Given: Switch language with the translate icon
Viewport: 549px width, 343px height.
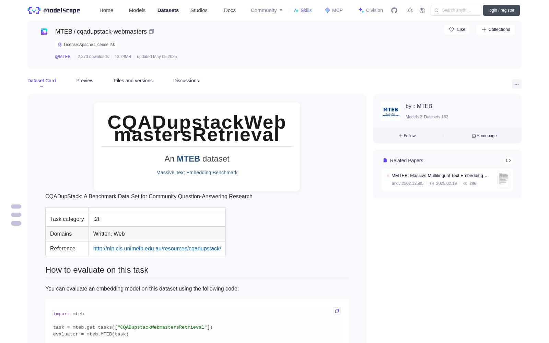Looking at the screenshot, I should (423, 10).
